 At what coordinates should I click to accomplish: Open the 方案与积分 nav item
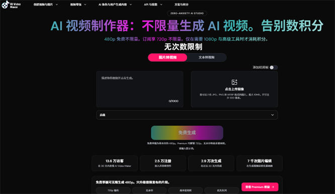[181, 5]
